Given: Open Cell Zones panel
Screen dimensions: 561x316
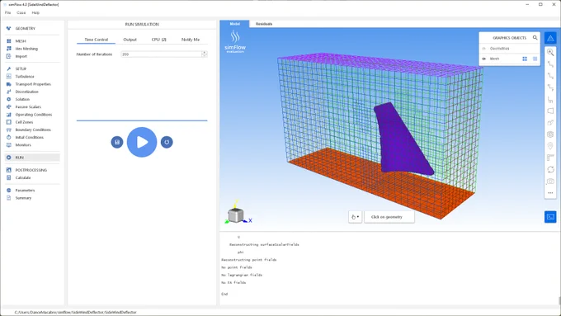Looking at the screenshot, I should (24, 122).
